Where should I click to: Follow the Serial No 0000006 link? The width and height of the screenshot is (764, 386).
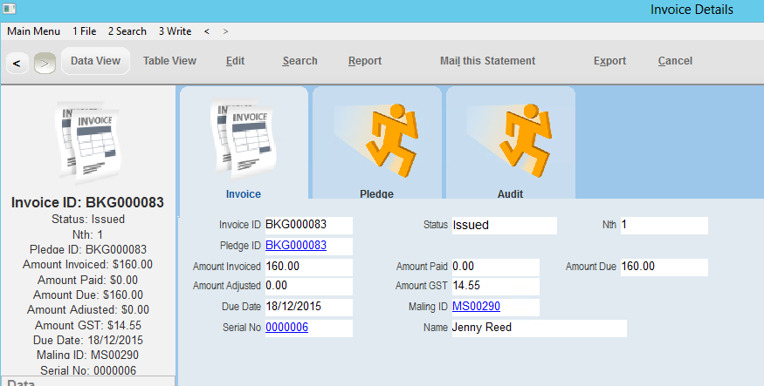[286, 327]
